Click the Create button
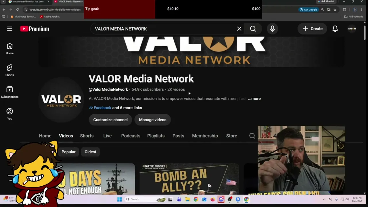Viewport: 368px width, 207px height. [313, 29]
